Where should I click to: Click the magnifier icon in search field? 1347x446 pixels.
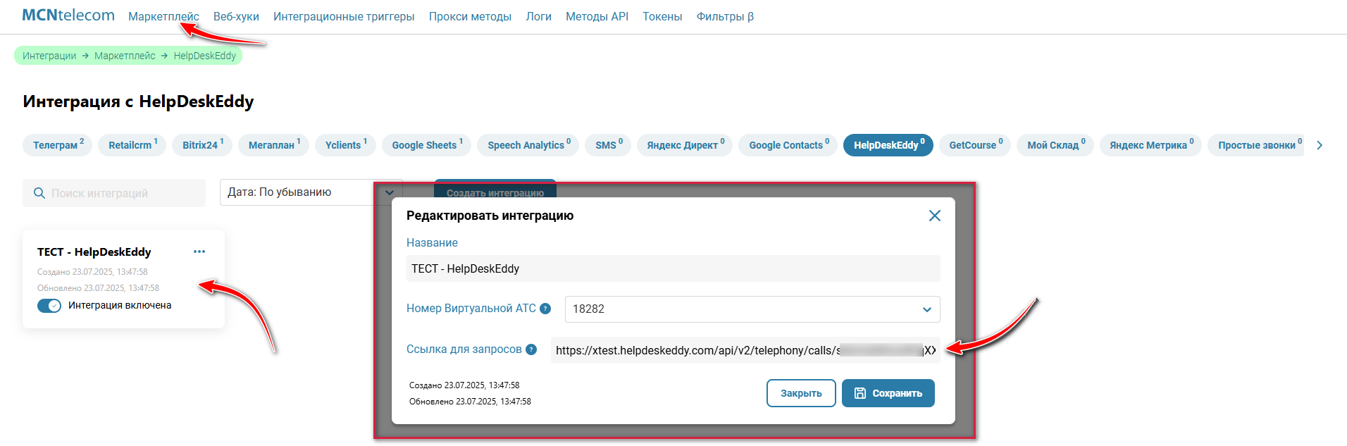(x=39, y=193)
